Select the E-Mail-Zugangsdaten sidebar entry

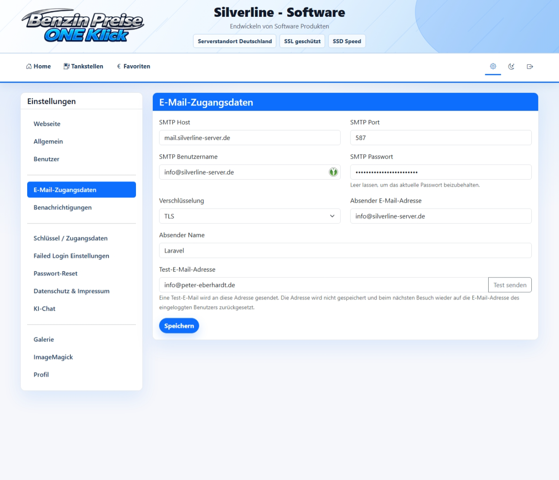[82, 190]
